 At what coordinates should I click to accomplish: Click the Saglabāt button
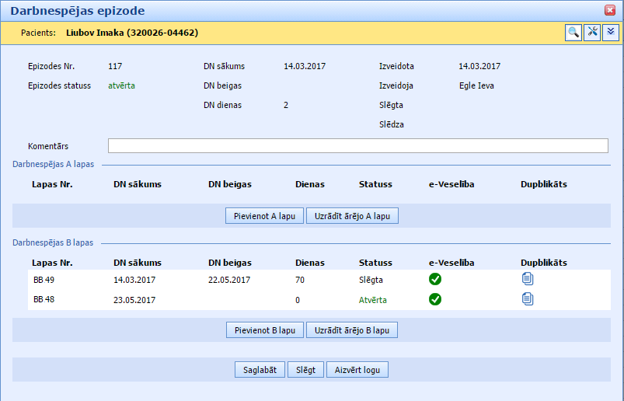(x=260, y=370)
